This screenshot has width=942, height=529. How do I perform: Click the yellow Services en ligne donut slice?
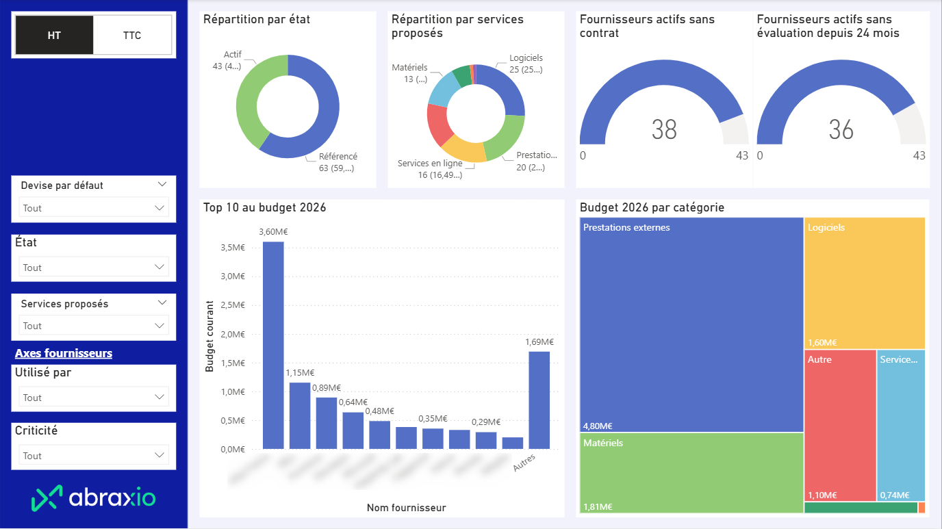coord(462,149)
